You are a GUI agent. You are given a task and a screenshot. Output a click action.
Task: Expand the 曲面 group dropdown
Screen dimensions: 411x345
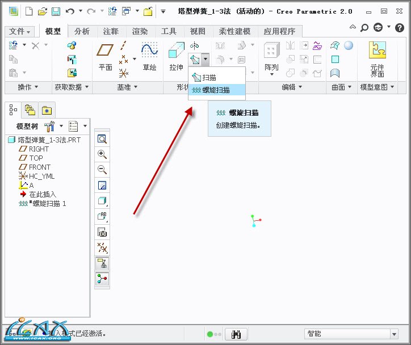pos(341,87)
